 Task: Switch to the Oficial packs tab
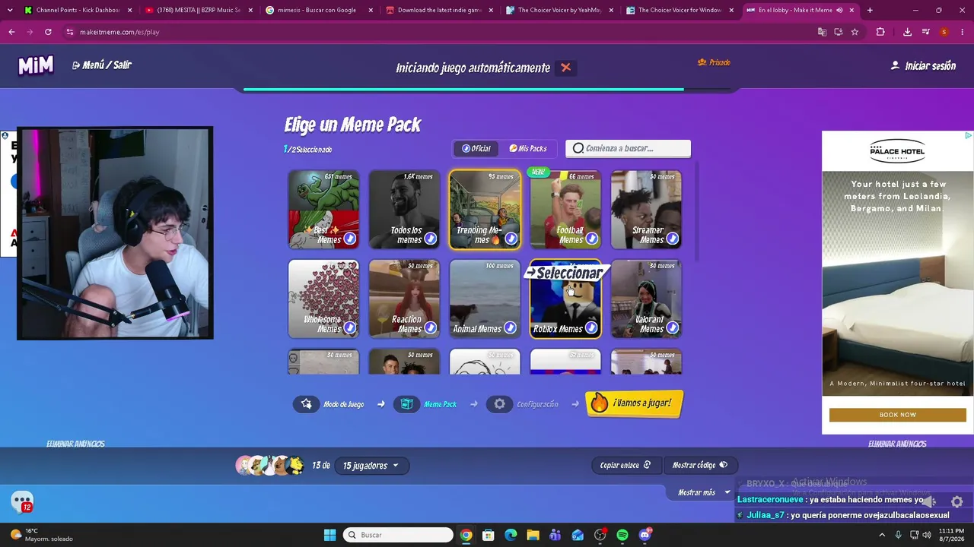(x=476, y=148)
